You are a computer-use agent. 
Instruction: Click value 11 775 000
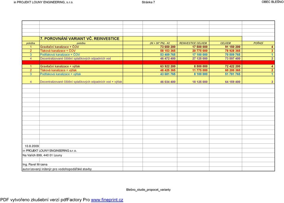(200, 70)
